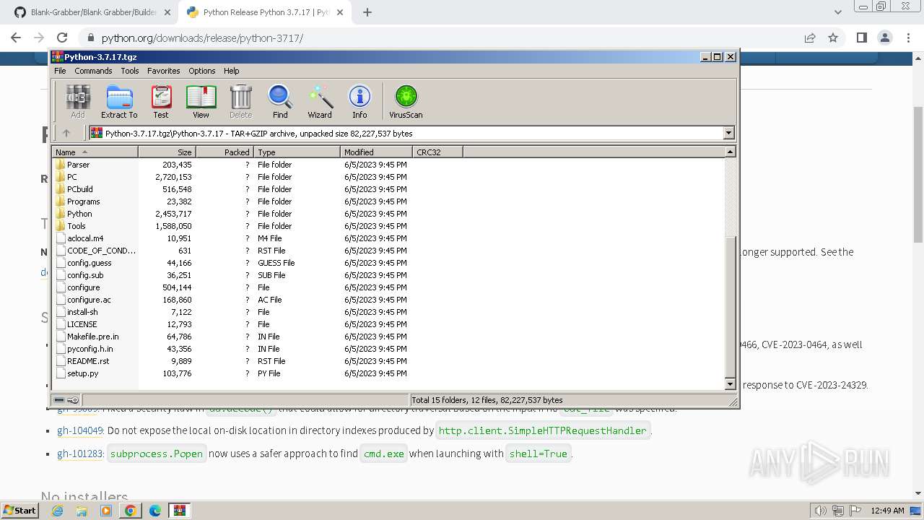Click the Test archive icon
The height and width of the screenshot is (520, 924).
pyautogui.click(x=161, y=101)
